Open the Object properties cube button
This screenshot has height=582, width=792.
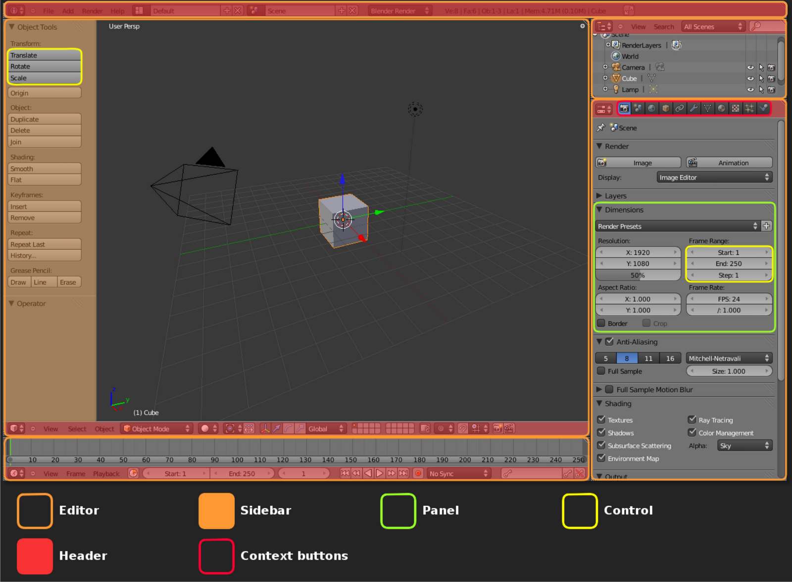666,108
